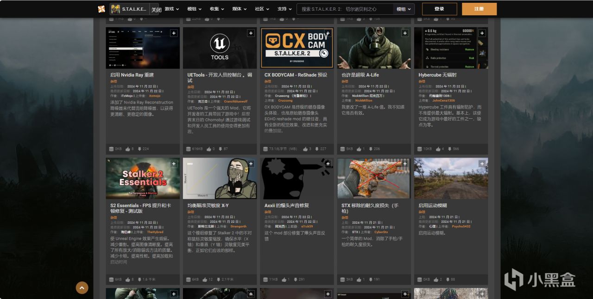The height and width of the screenshot is (299, 593).
Task: Open the UETools - 开发人员控制台 mod title
Action: coord(220,78)
